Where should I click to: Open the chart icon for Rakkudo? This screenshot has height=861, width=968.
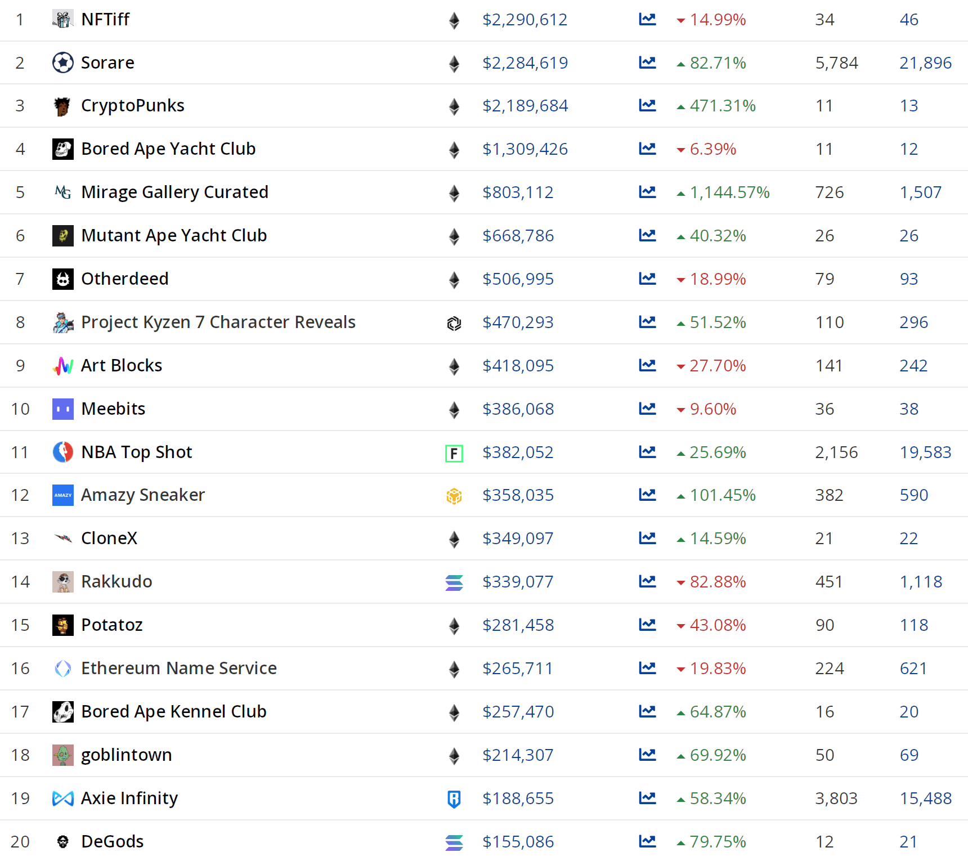(x=647, y=582)
